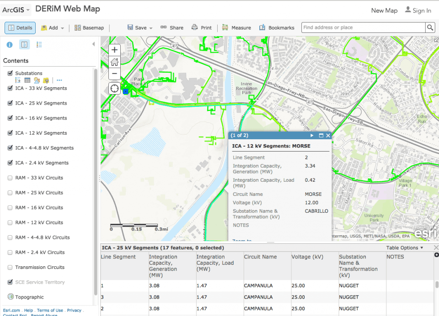Viewport: 439px width, 316px height.
Task: Click the find my location button
Action: coord(114,88)
